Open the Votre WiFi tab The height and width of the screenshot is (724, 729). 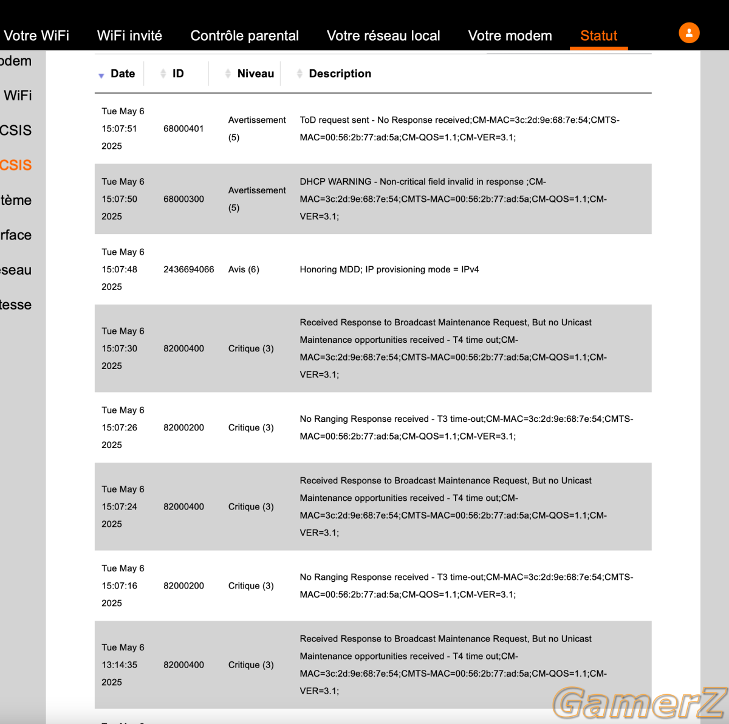click(x=36, y=36)
